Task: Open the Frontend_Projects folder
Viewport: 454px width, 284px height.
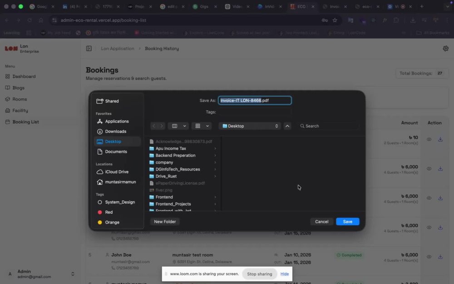Action: 183,204
